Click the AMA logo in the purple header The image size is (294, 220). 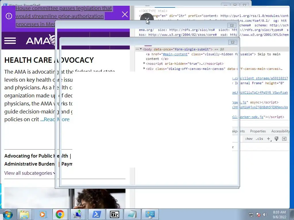tap(40, 40)
